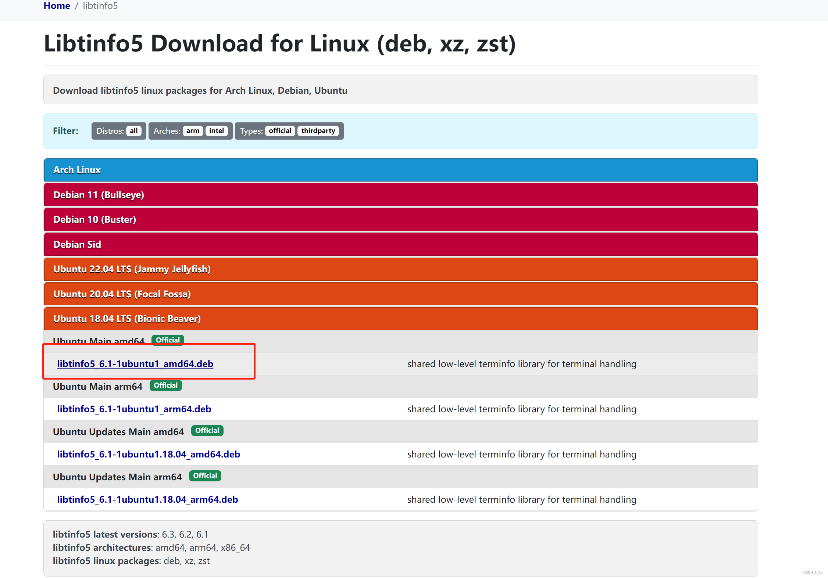This screenshot has height=578, width=828.
Task: Click Official badge beside Ubuntu Main arm64
Action: coord(165,385)
